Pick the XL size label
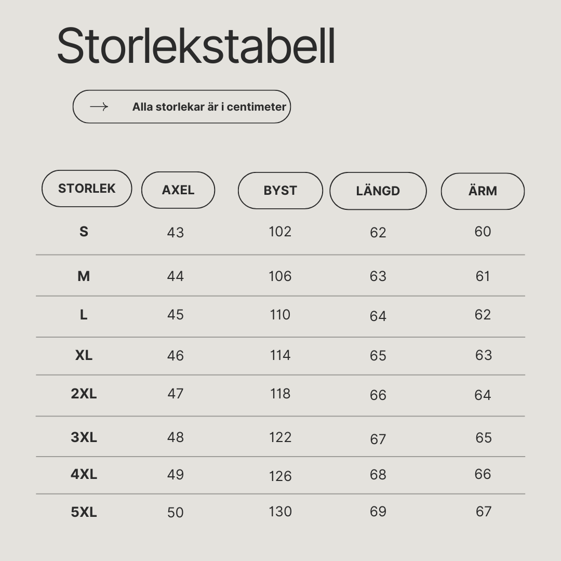Image resolution: width=561 pixels, height=561 pixels. click(x=84, y=355)
